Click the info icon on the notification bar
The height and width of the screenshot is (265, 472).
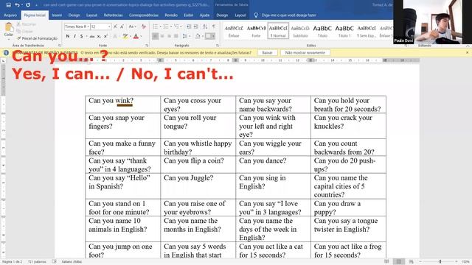click(x=6, y=52)
